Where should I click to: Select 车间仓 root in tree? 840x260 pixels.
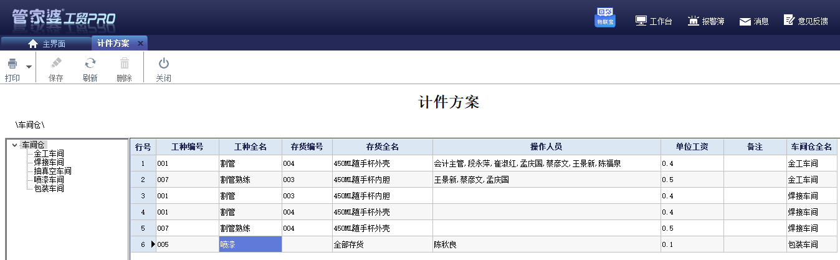click(33, 145)
